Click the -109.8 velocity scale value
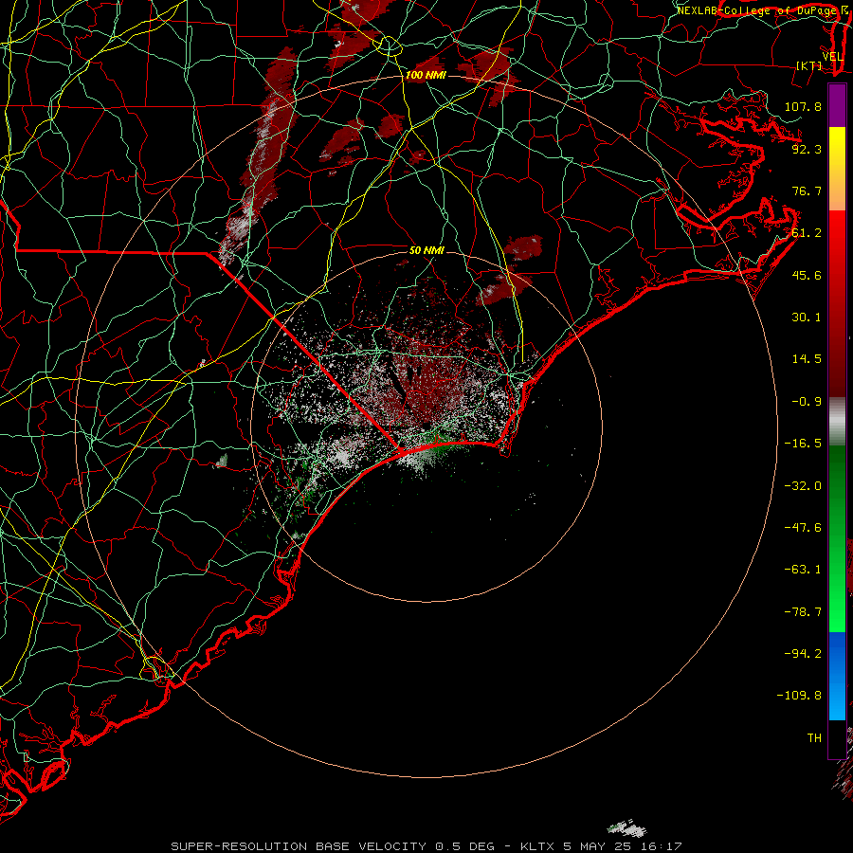The image size is (853, 853). [x=799, y=696]
